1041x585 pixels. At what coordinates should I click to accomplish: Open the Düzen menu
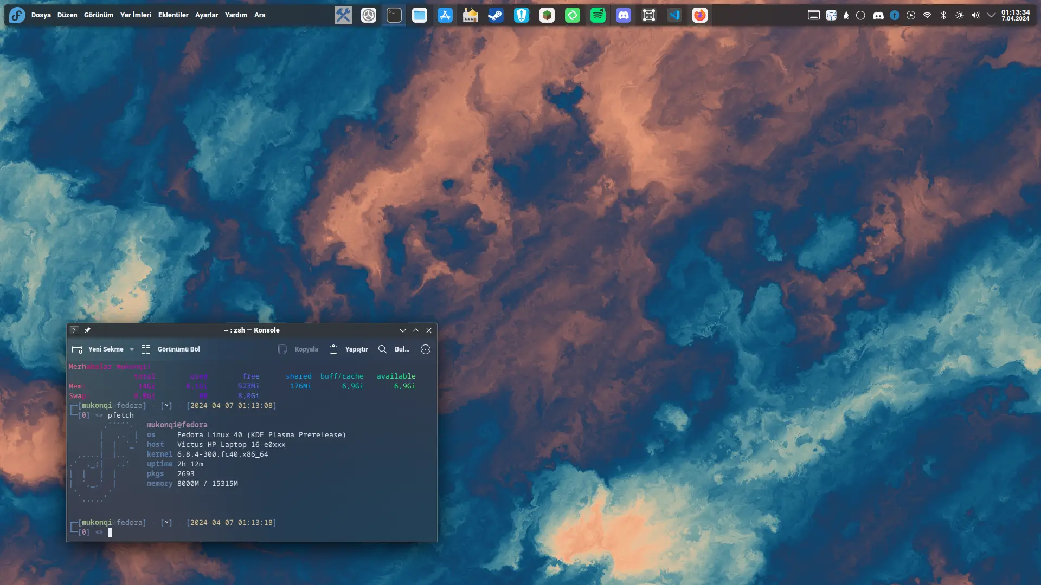point(67,15)
